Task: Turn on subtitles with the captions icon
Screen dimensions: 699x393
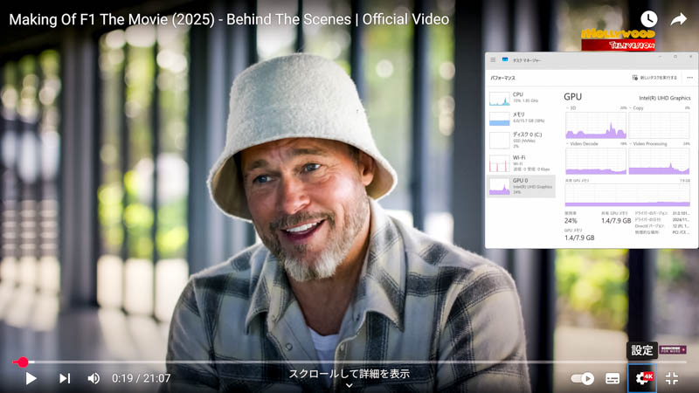Action: 612,379
